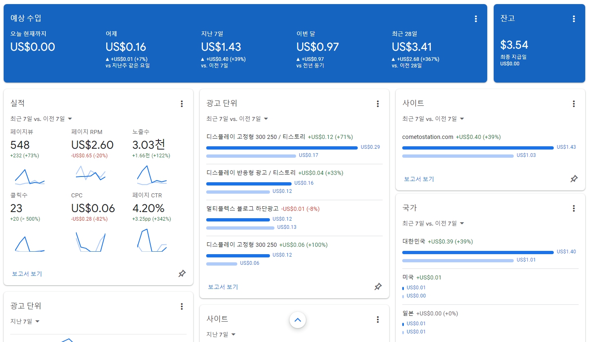The image size is (595, 342).
Task: Click US$0.00 under 오늘 현재까지
Action: point(33,47)
